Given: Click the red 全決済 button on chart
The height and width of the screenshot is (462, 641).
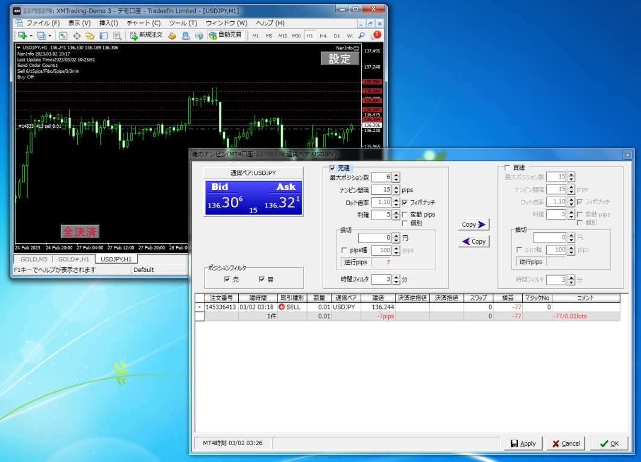Looking at the screenshot, I should [x=80, y=232].
